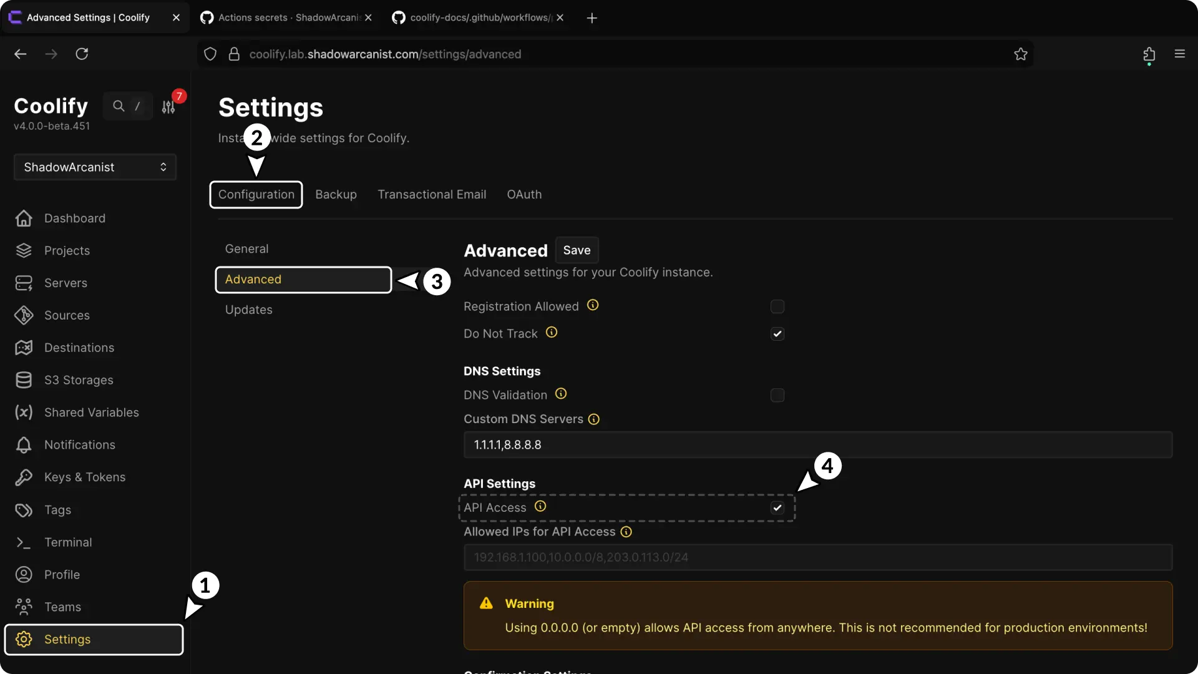Open the notifications filter icon with badge 7
1198x674 pixels.
[x=168, y=106]
